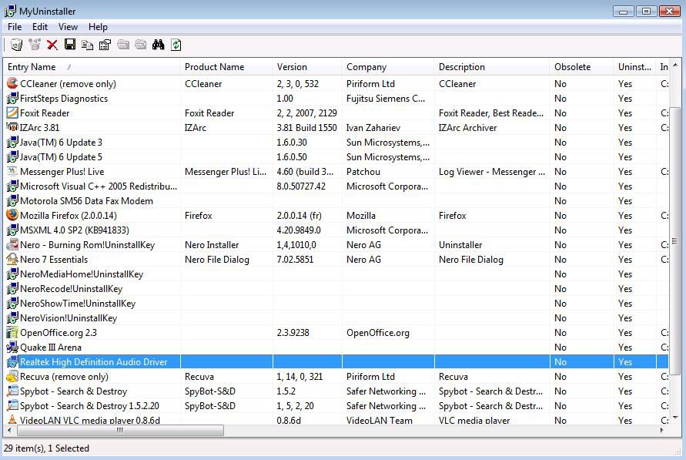Open the View menu
The height and width of the screenshot is (460, 686).
(x=68, y=27)
